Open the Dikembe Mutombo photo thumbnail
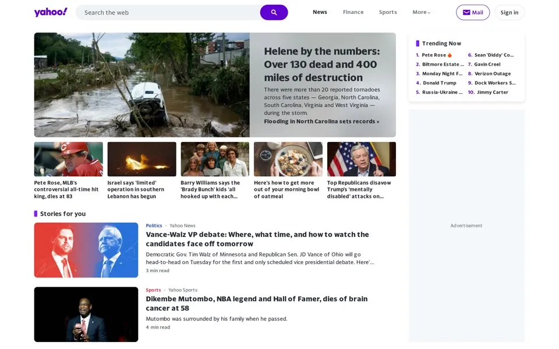Viewport: 559px width, 349px height. [86, 315]
